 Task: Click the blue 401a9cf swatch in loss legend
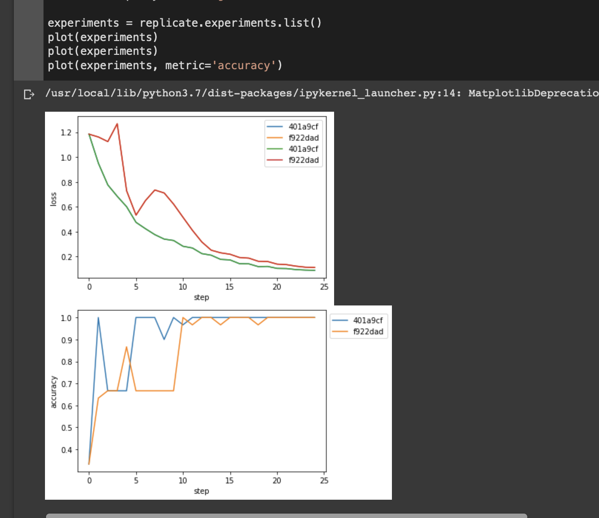click(275, 127)
